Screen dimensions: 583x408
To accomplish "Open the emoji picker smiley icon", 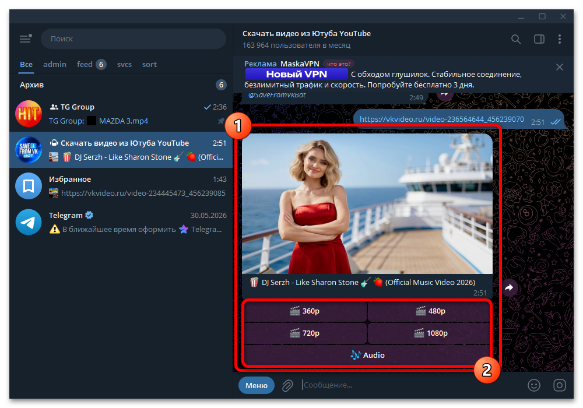I will [534, 385].
